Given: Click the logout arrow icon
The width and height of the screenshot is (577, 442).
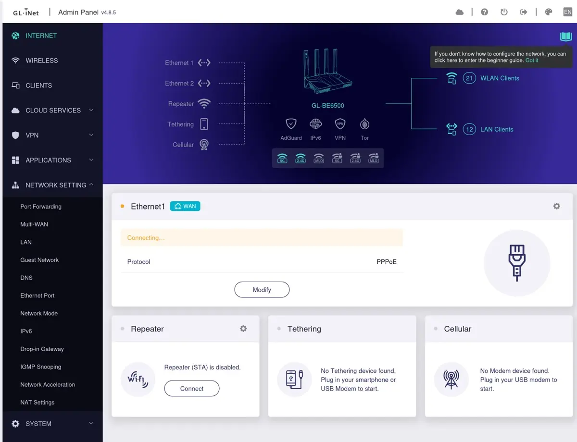Looking at the screenshot, I should 524,12.
